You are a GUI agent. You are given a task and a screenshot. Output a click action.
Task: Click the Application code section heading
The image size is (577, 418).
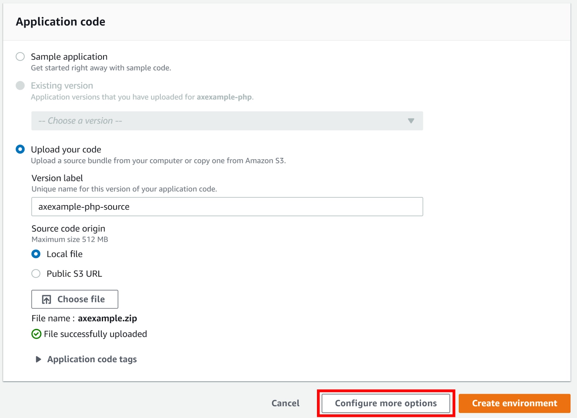click(60, 22)
